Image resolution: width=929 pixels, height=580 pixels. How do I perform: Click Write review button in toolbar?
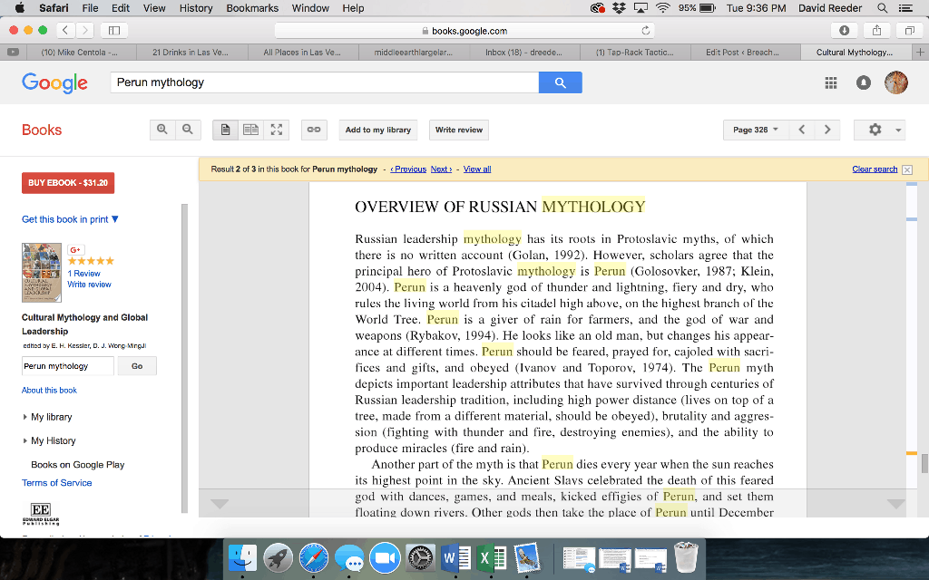(458, 130)
